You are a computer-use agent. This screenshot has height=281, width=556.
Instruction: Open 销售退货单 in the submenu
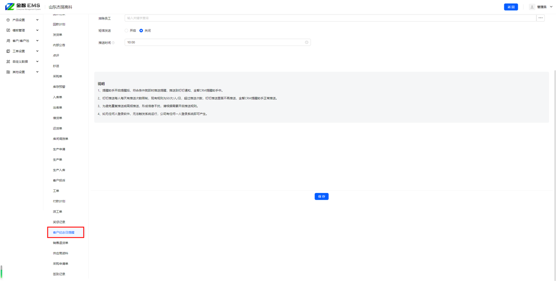(x=61, y=243)
